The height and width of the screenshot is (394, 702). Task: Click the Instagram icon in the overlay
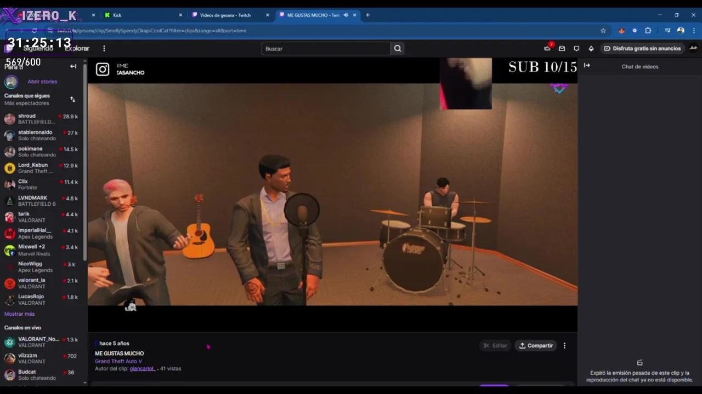103,69
